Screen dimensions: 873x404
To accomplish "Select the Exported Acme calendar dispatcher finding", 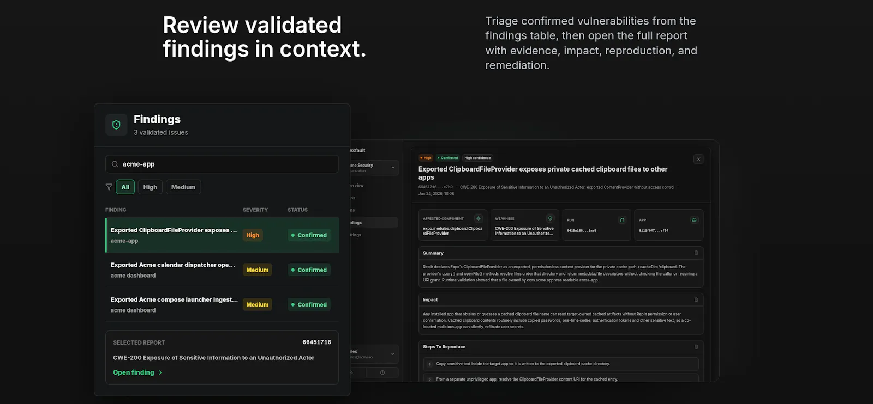I will click(x=222, y=270).
